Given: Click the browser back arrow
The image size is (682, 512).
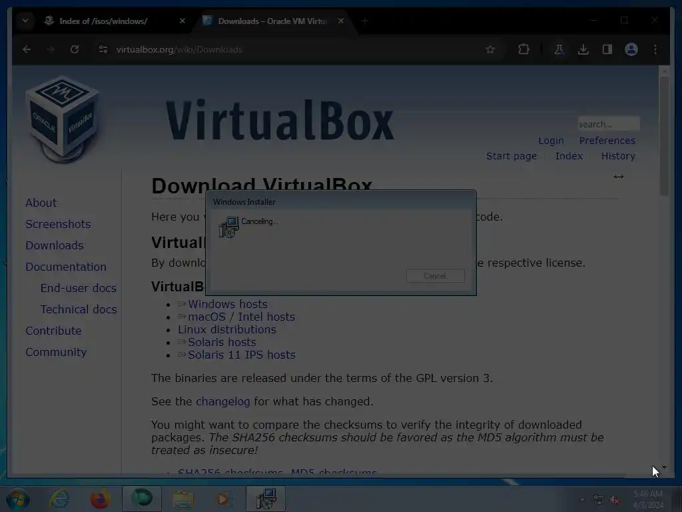Looking at the screenshot, I should (27, 49).
